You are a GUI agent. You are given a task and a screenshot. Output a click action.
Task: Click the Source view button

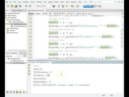point(31,14)
